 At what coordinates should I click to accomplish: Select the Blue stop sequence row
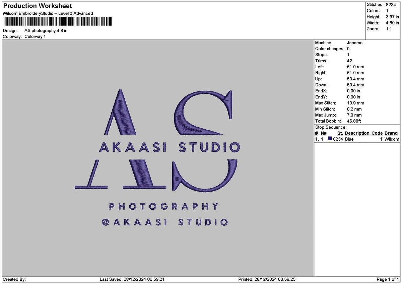click(357, 139)
